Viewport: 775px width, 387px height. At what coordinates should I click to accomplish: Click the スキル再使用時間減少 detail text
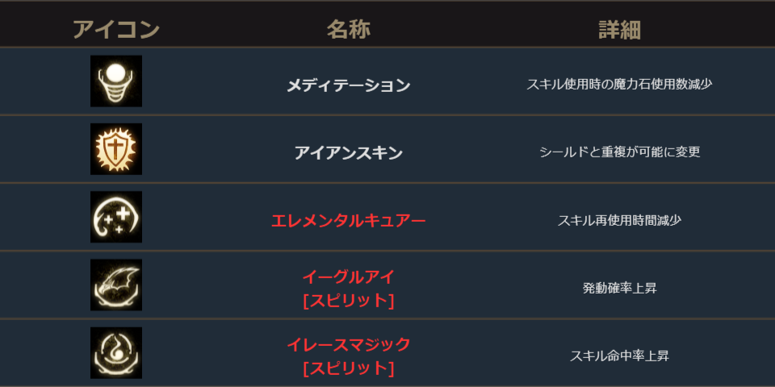(x=619, y=219)
